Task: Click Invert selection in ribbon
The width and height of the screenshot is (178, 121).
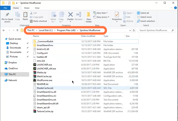Action: 146,21
